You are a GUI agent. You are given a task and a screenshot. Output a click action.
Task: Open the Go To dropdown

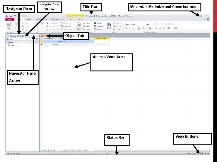[118, 26]
